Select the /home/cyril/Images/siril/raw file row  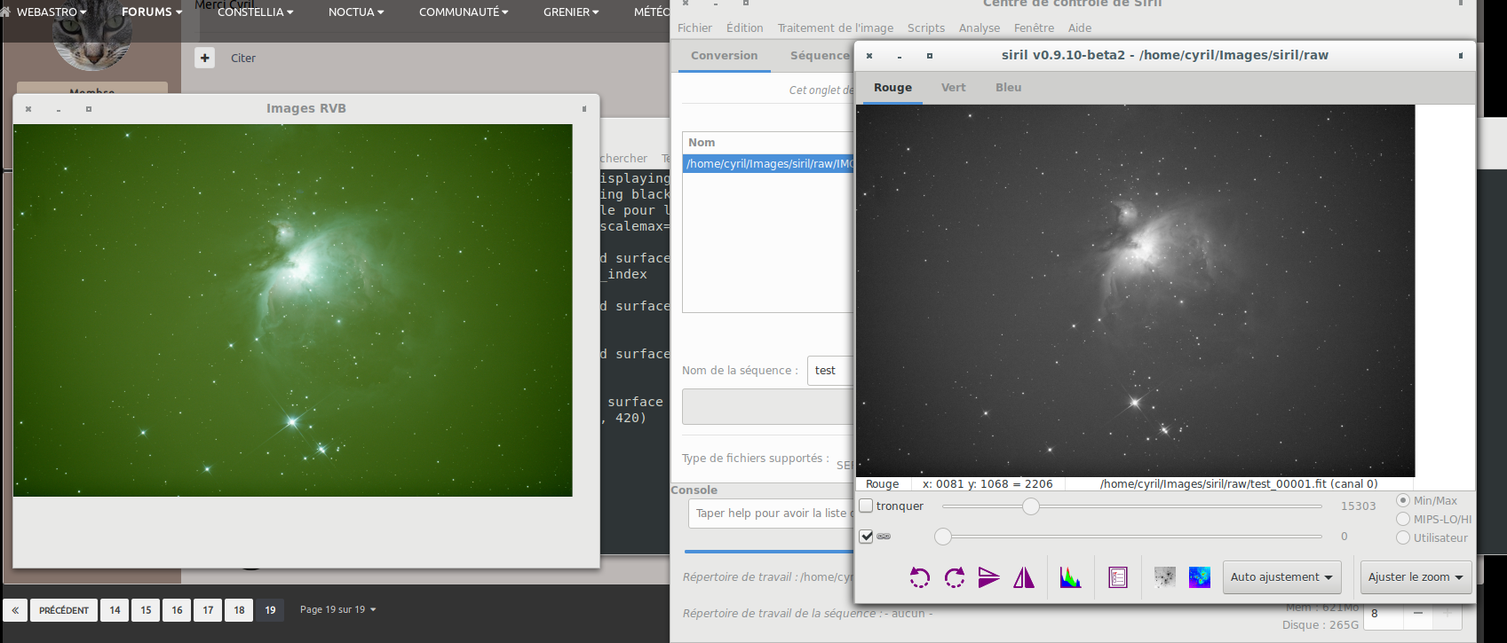768,164
